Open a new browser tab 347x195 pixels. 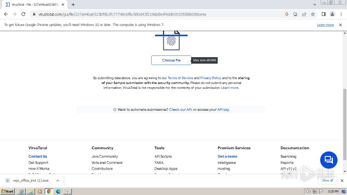(x=73, y=5)
